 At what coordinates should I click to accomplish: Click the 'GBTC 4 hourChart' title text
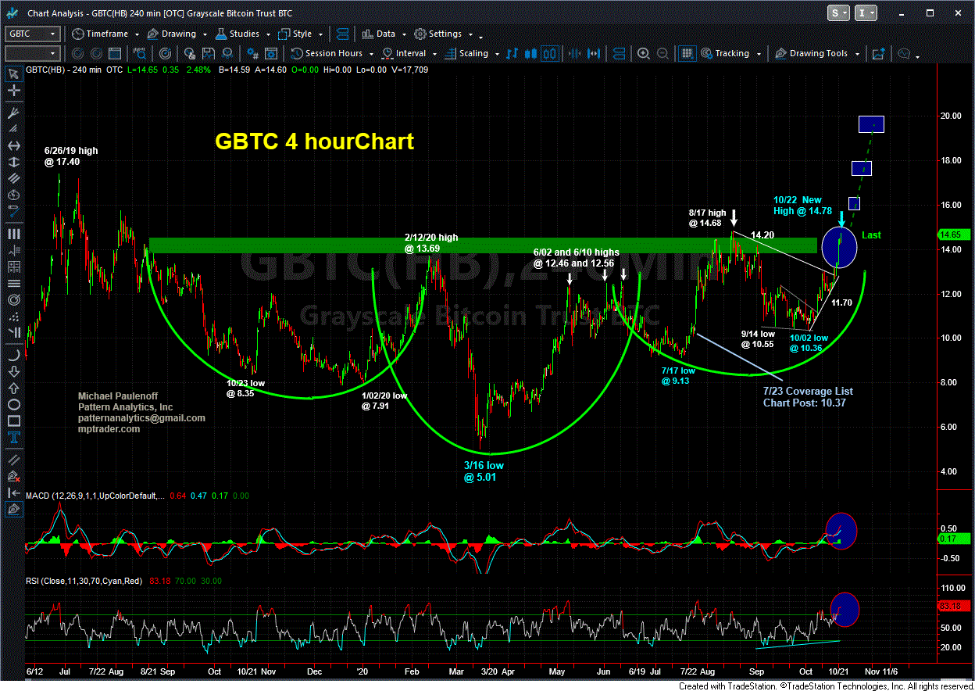coord(314,141)
